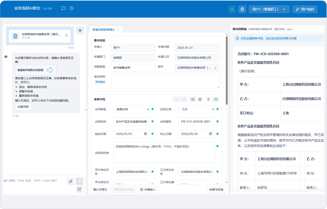Click the 申请人 field showing 用户1

133,48
